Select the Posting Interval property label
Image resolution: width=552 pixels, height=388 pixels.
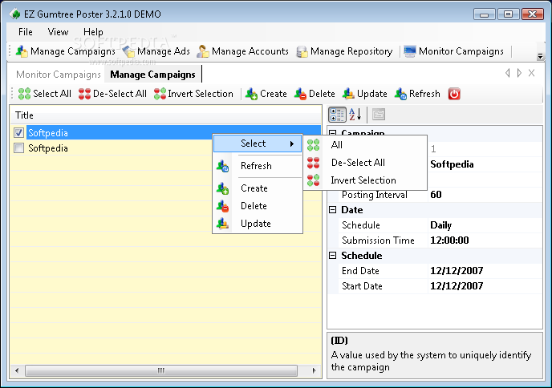coord(374,195)
